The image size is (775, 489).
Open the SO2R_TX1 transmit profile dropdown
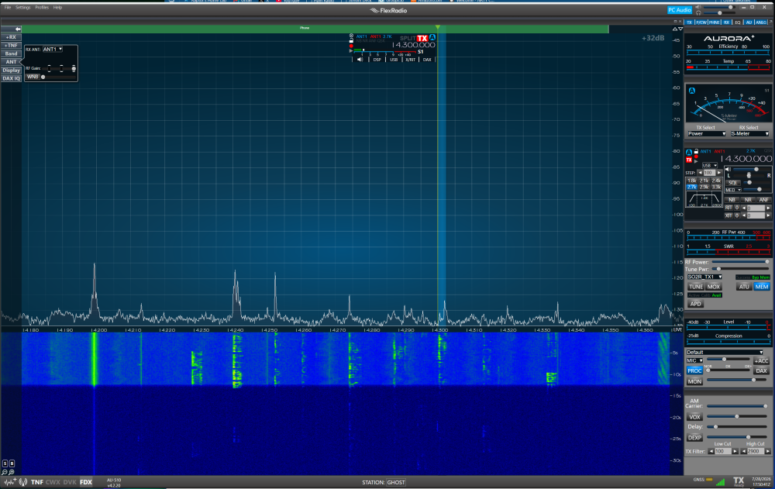pos(704,277)
